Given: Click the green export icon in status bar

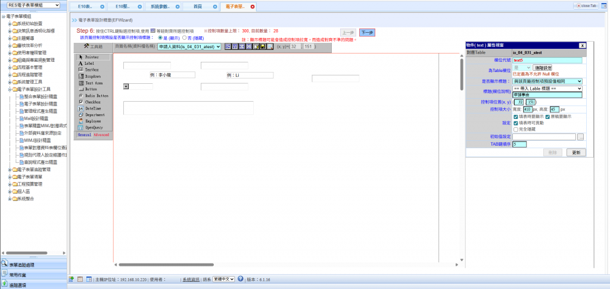Looking at the screenshot, I should pos(71,279).
